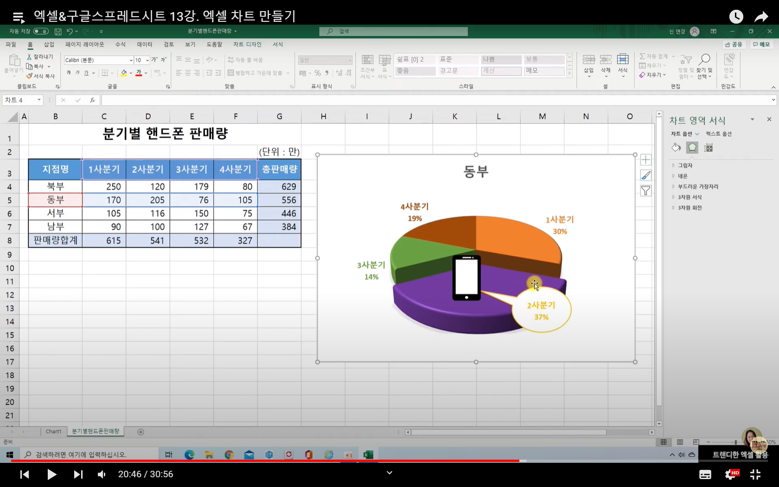Select the Effects pentagon tab icon
This screenshot has width=779, height=487.
[x=692, y=147]
